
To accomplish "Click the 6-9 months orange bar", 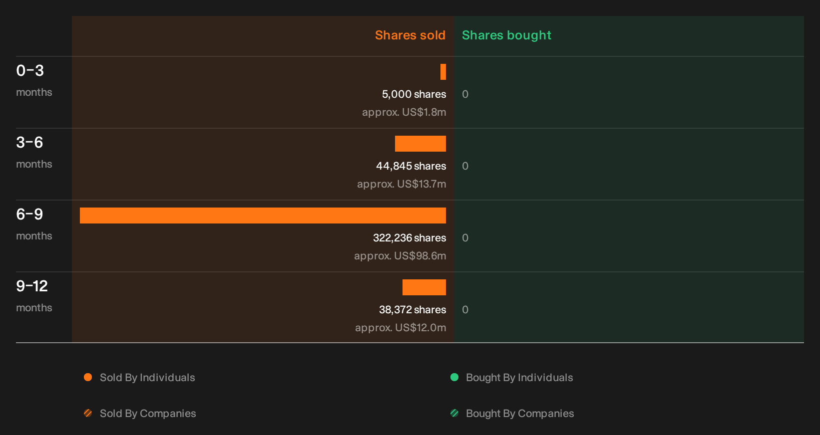I will (x=263, y=216).
